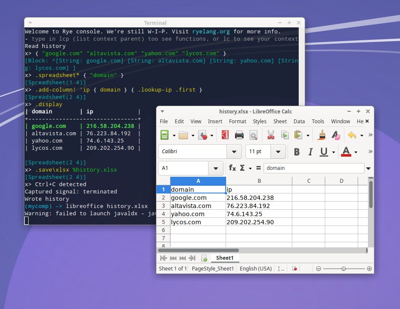Click Clear Direct Formatting icon

(x=336, y=135)
